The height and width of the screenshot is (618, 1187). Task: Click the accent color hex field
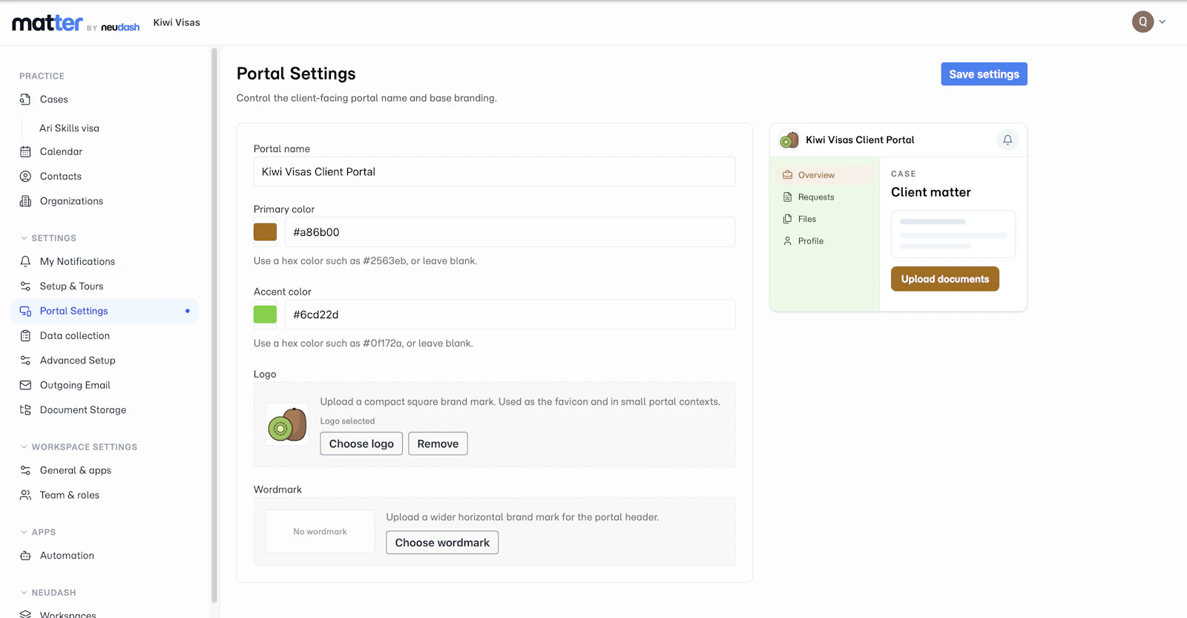510,315
